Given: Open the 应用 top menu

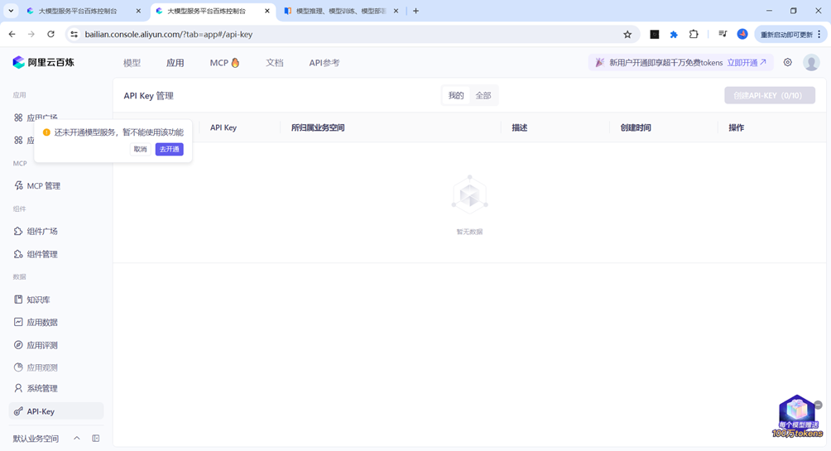Looking at the screenshot, I should pyautogui.click(x=175, y=63).
